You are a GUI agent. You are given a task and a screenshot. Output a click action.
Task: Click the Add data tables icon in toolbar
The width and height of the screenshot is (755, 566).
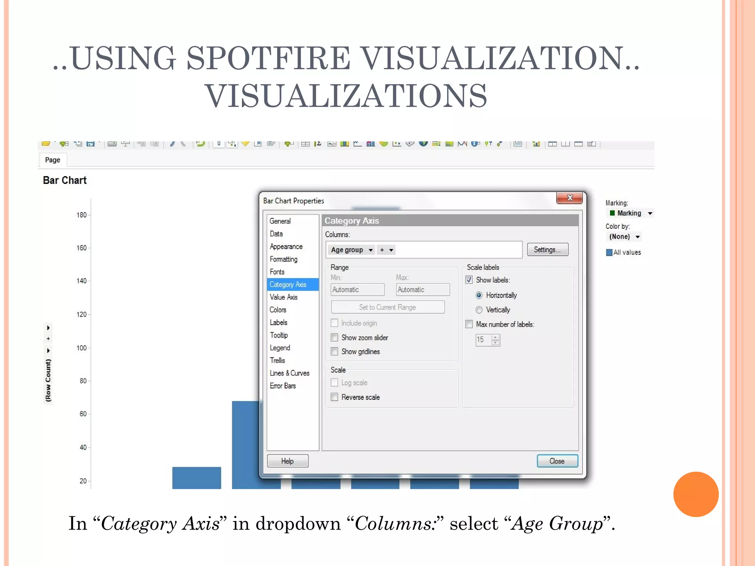click(64, 143)
